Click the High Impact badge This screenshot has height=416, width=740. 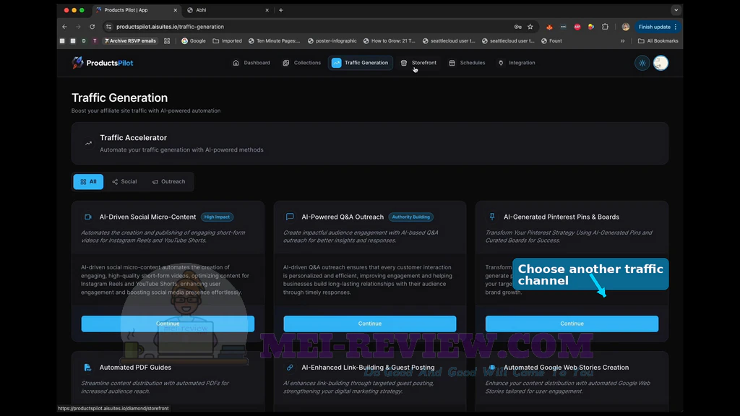pos(217,217)
